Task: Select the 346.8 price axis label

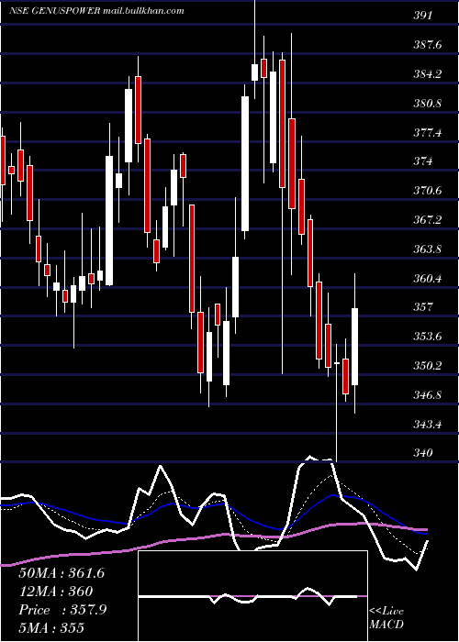Action: [428, 395]
